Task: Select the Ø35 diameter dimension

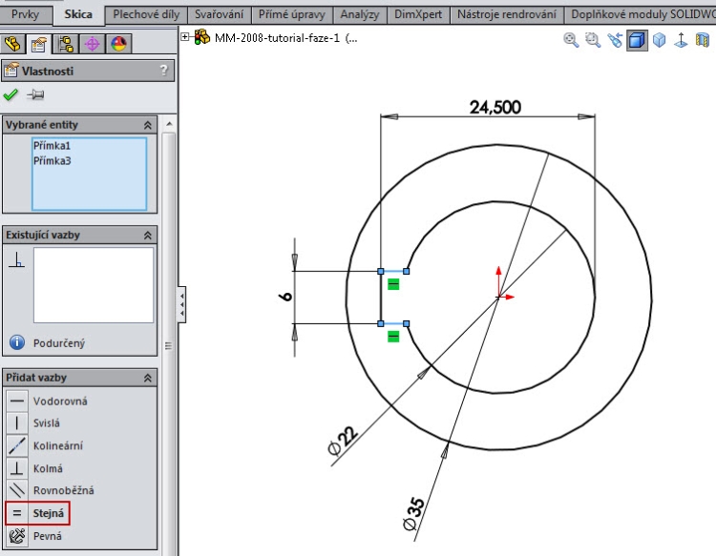Action: (414, 514)
